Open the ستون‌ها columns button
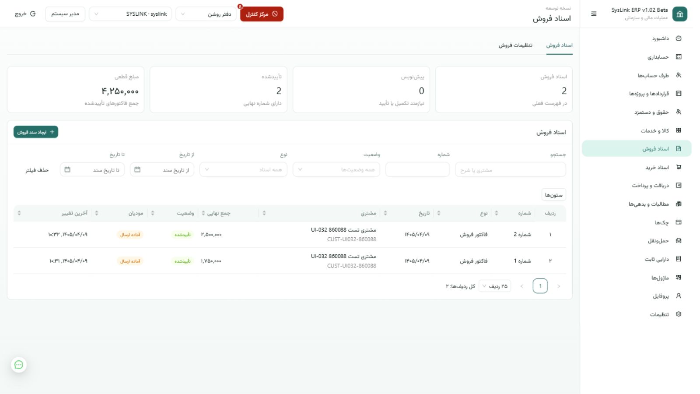700x394 pixels. pyautogui.click(x=553, y=195)
